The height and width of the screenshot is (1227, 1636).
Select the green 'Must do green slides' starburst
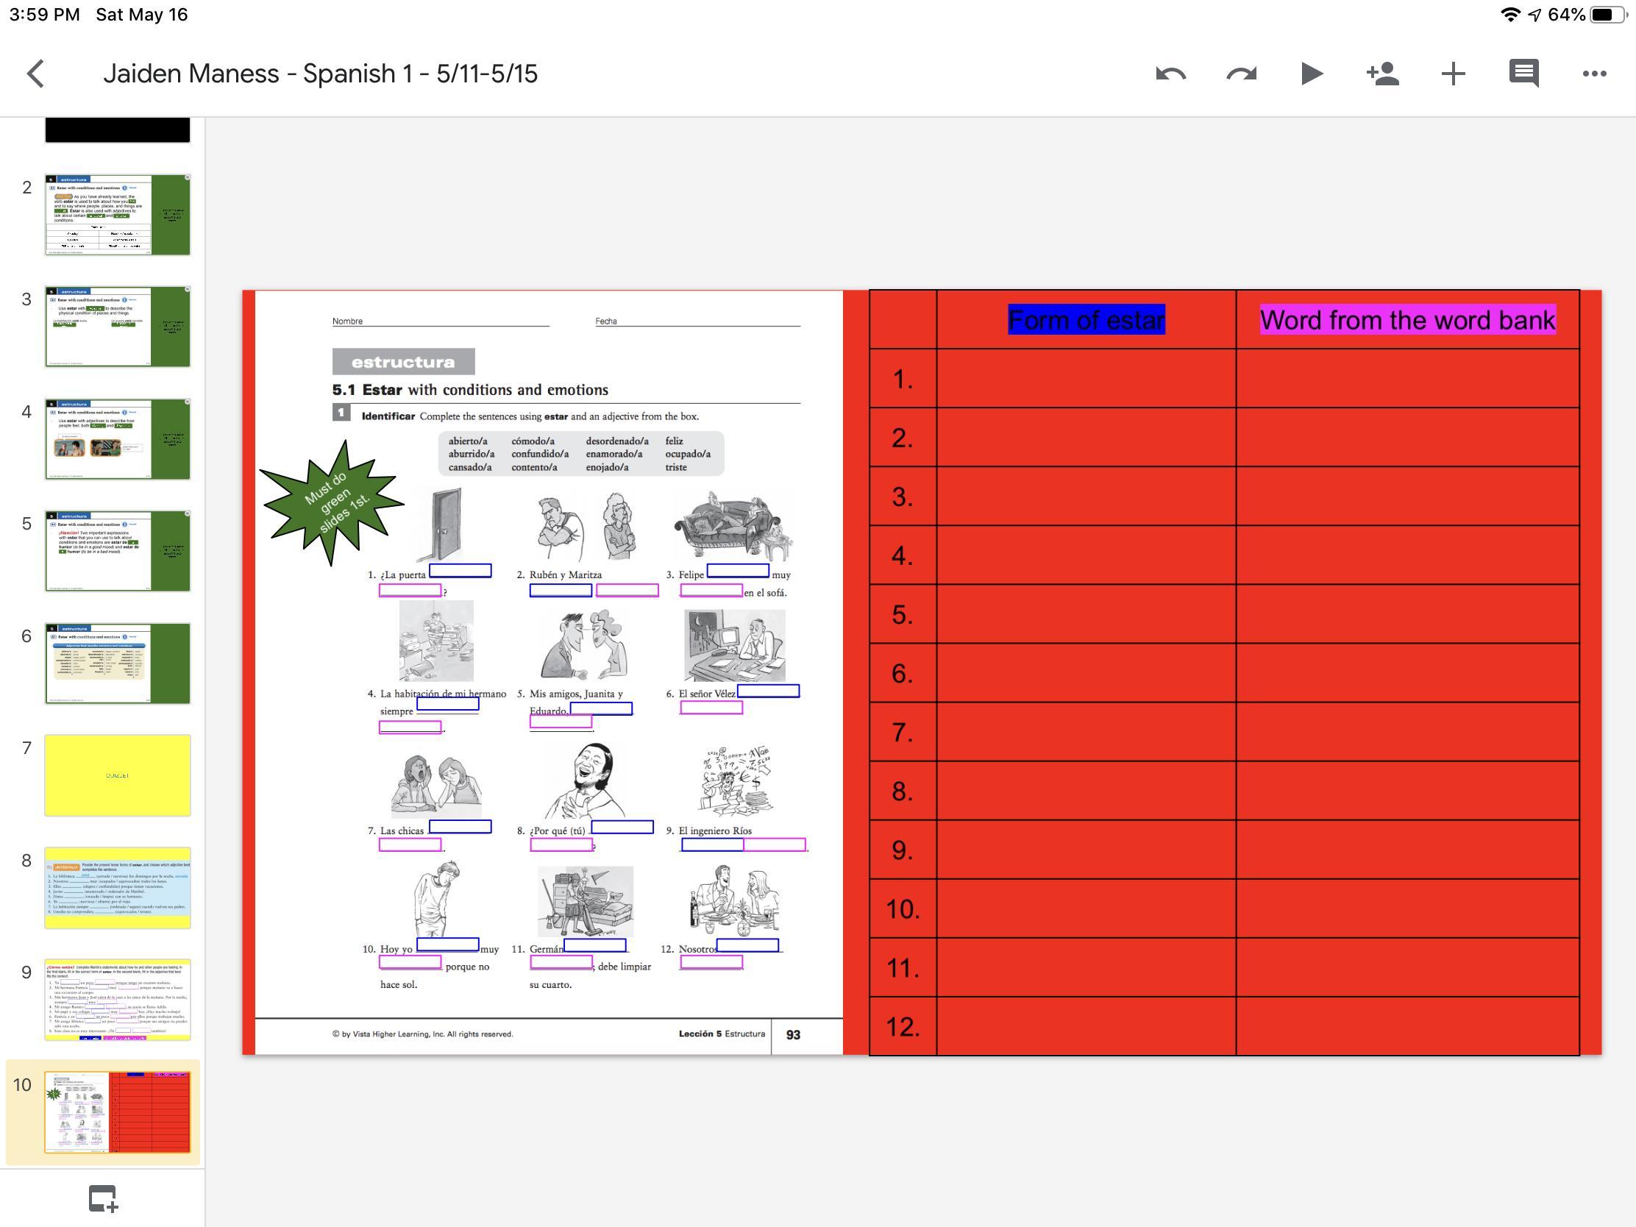(x=332, y=503)
